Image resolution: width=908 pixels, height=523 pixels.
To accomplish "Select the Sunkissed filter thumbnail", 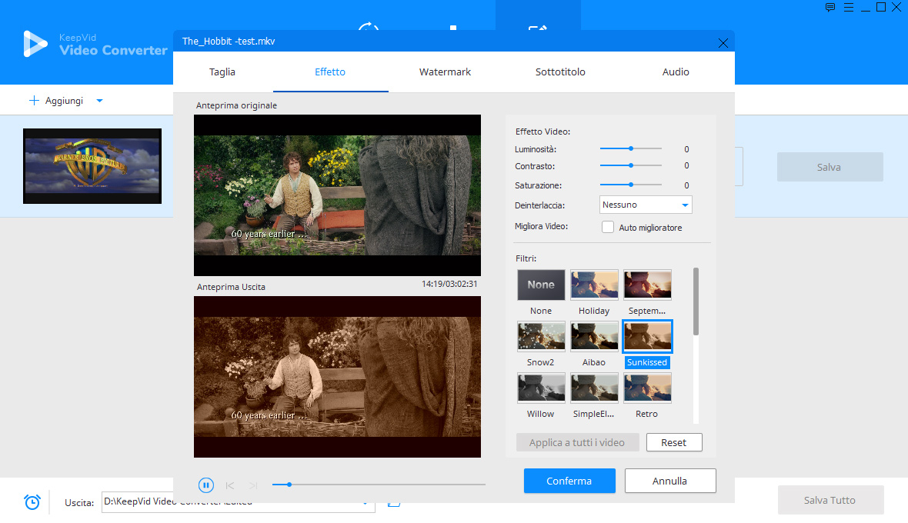I will 647,336.
